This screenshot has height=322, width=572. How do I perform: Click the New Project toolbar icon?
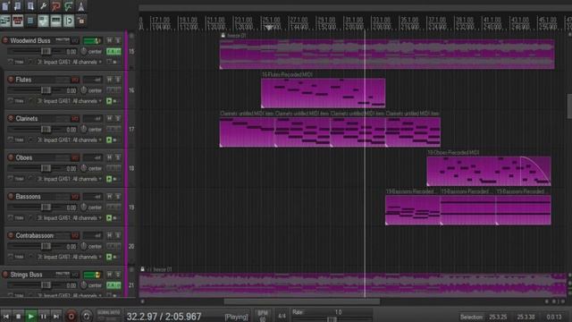(x=5, y=6)
